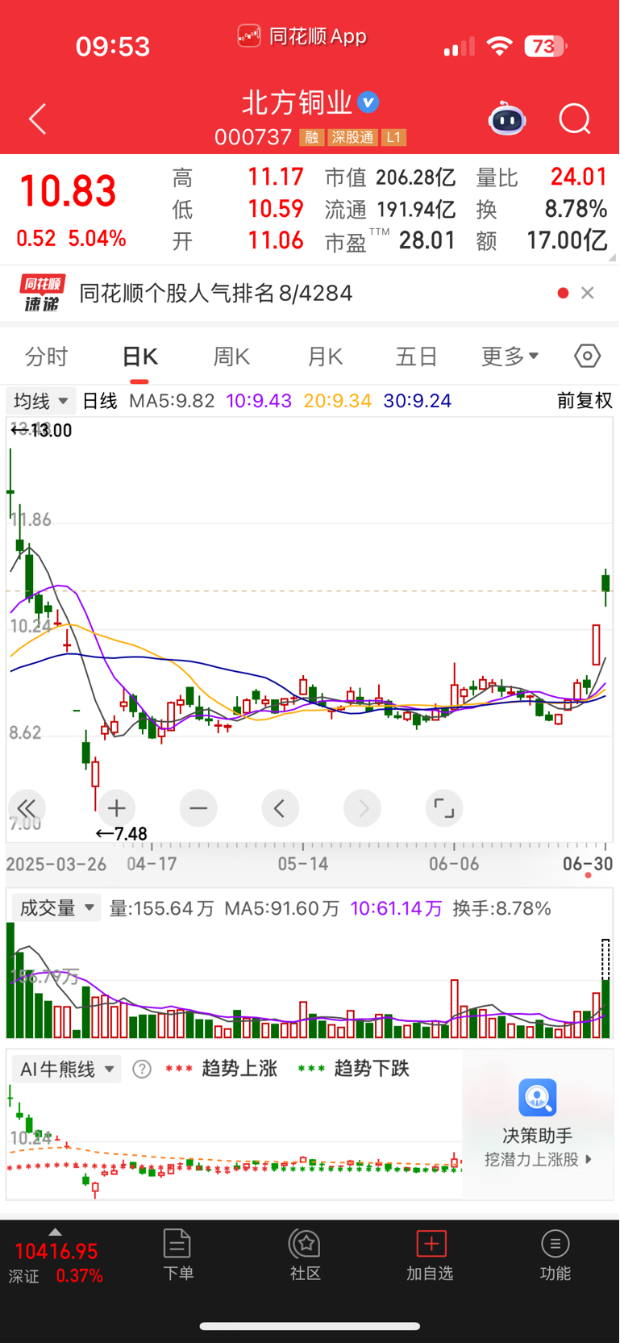Tap 换手:8.78% in volume panel
Viewport: 620px width, 1343px height.
[x=502, y=909]
